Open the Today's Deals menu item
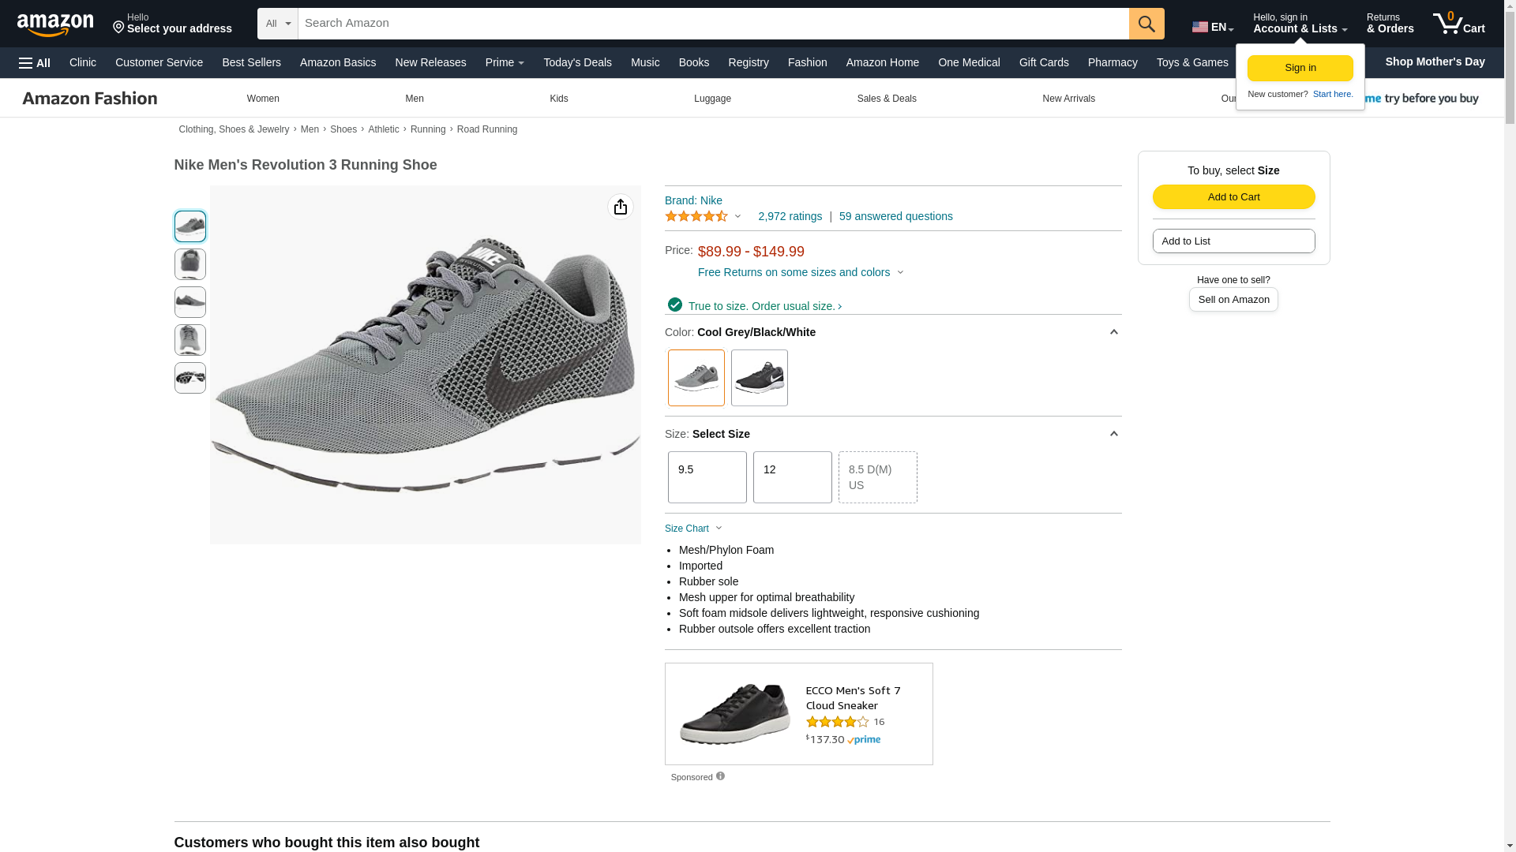The image size is (1516, 852). coord(577,62)
